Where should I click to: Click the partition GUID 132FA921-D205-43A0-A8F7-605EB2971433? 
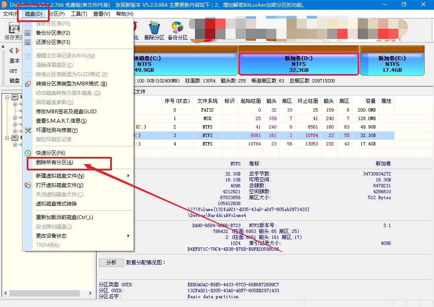pos(234,291)
